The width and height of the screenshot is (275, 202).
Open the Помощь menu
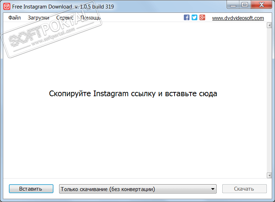coord(90,18)
